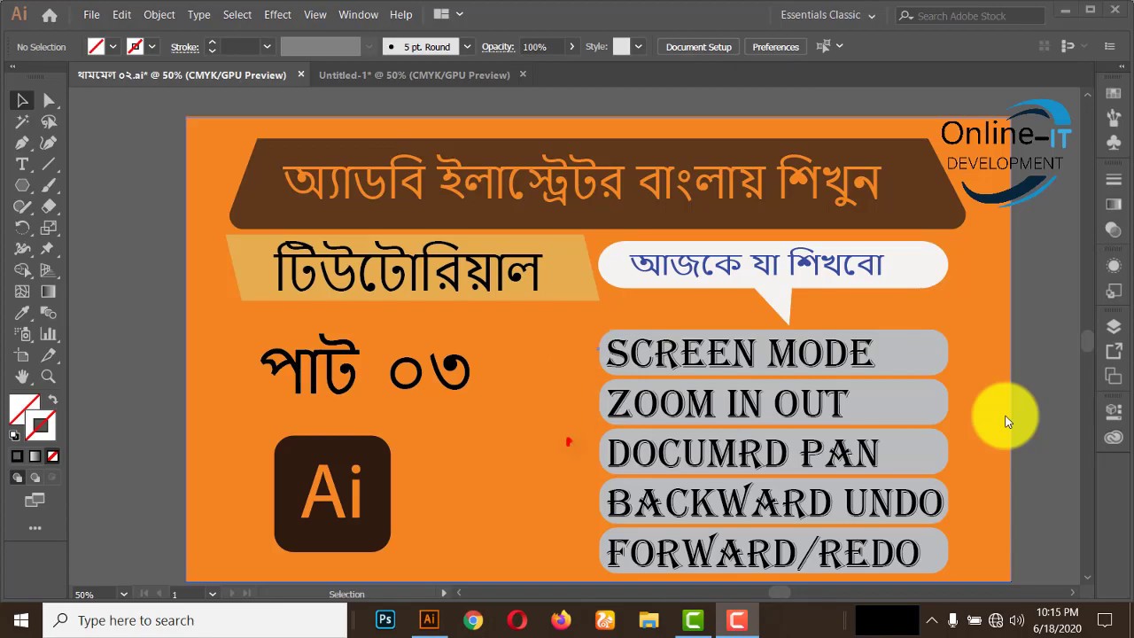Select the Pen tool

[x=22, y=143]
